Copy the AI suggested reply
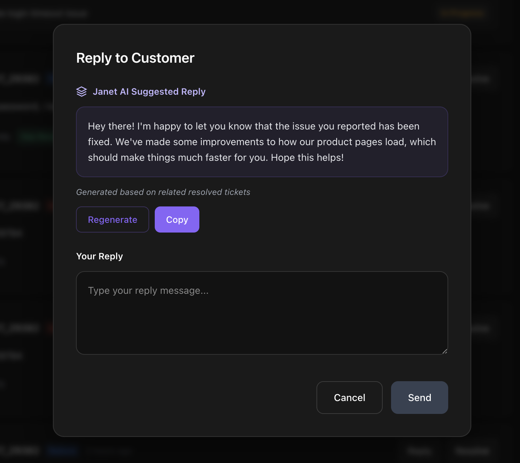Viewport: 520px width, 463px height. click(x=177, y=219)
